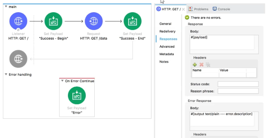Switch to the Problems tab

click(x=198, y=9)
